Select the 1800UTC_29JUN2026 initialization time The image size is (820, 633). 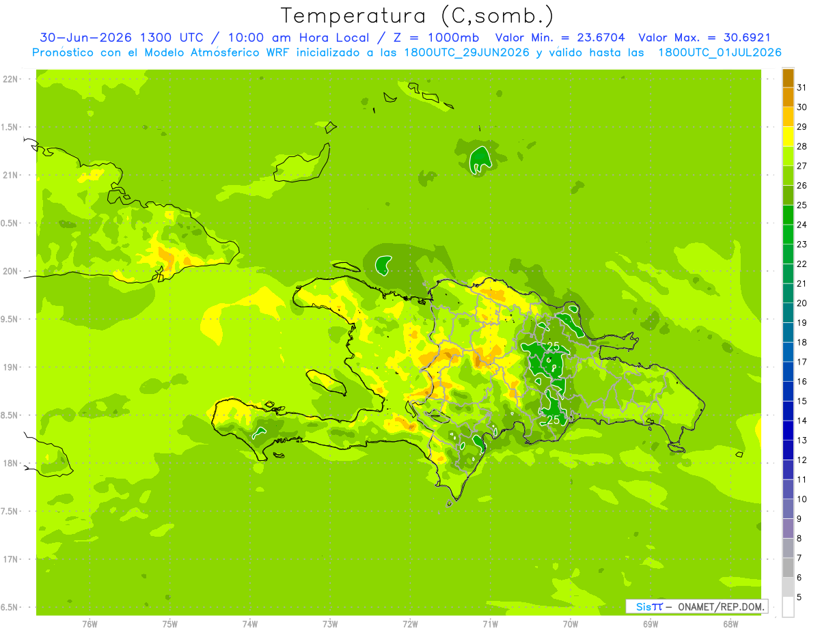467,53
